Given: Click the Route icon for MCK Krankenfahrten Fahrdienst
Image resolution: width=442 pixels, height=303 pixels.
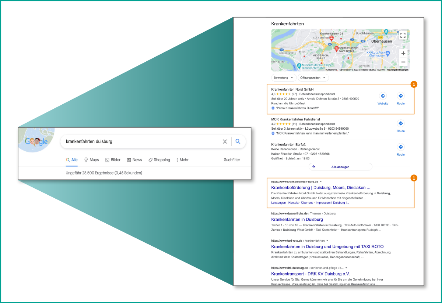Looking at the screenshot, I should click(400, 123).
